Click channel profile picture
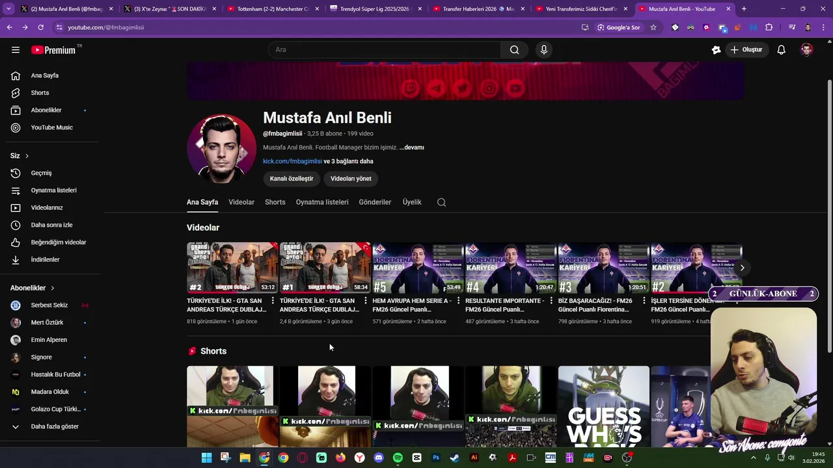 221,149
